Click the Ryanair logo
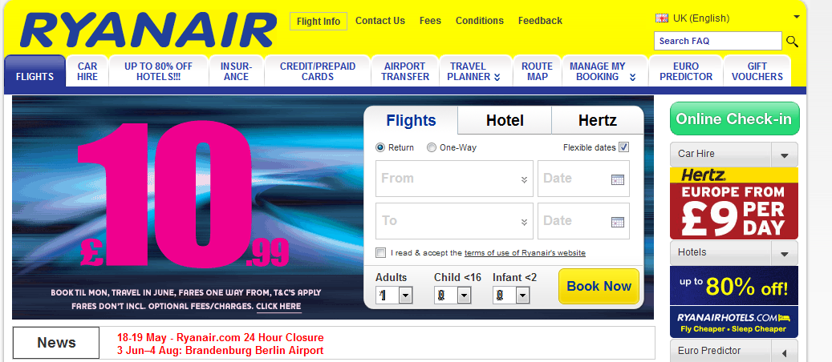 click(148, 30)
